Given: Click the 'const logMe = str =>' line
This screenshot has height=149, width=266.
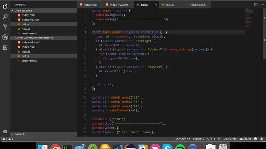Looking at the screenshot, I should [x=111, y=10].
